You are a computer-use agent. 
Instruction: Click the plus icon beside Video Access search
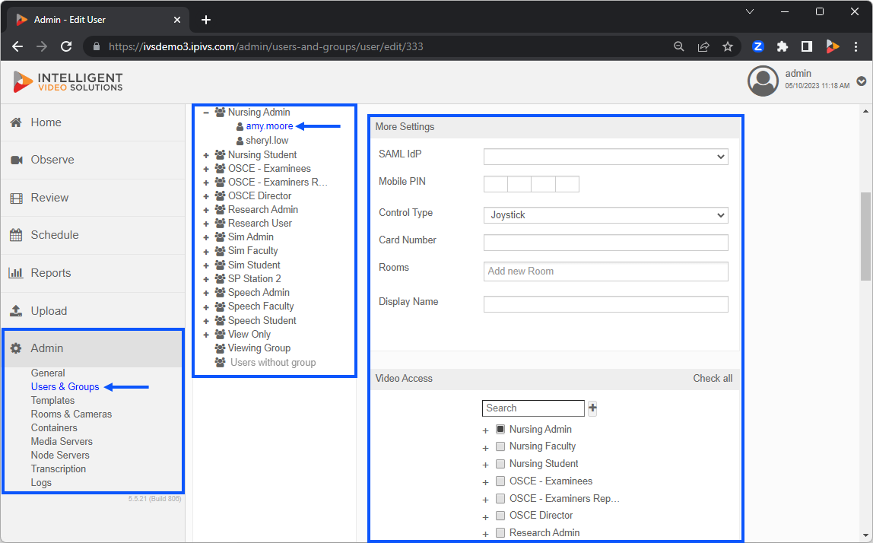(x=592, y=408)
